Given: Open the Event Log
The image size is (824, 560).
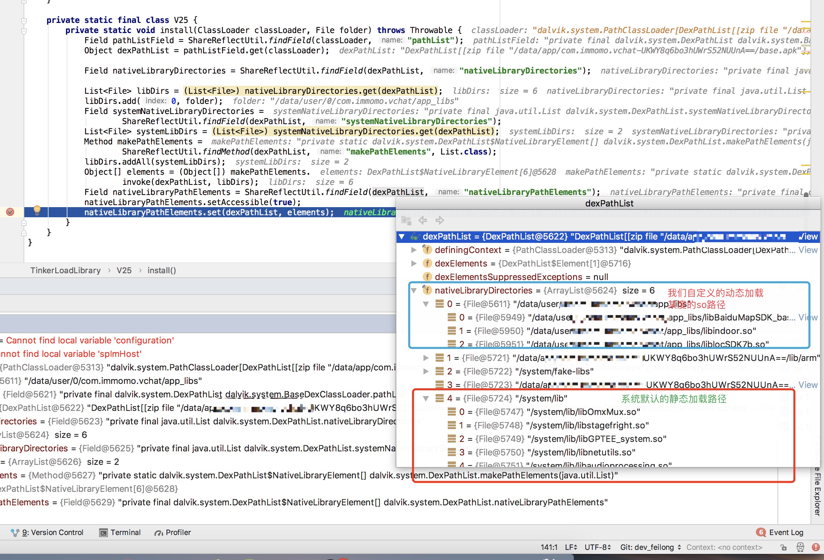Looking at the screenshot, I should click(x=780, y=532).
